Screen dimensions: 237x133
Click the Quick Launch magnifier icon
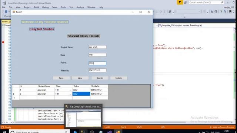[222, 2]
